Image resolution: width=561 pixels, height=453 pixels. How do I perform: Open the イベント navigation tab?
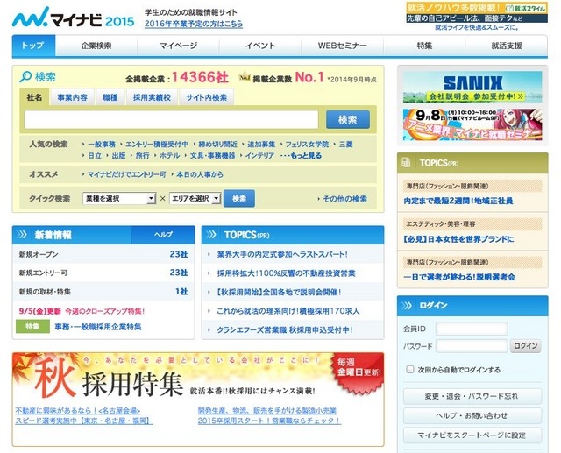(x=260, y=46)
